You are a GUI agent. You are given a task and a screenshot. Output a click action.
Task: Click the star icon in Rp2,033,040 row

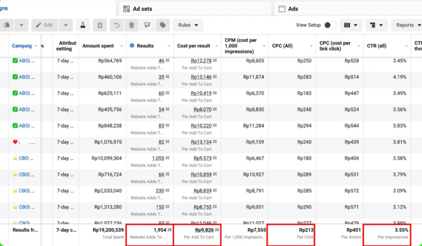coord(15,191)
